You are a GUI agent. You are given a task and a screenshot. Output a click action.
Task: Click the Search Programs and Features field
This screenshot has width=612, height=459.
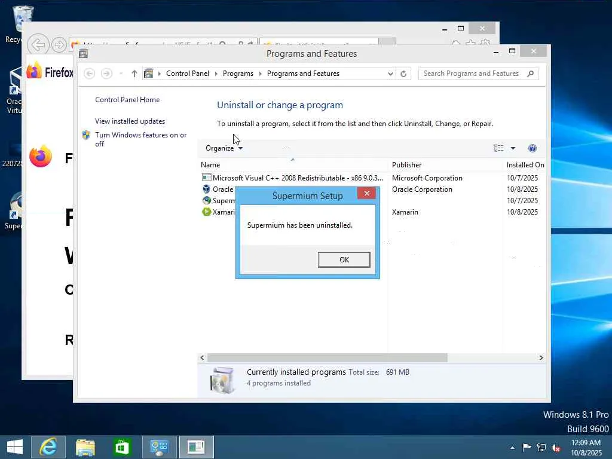pos(479,74)
